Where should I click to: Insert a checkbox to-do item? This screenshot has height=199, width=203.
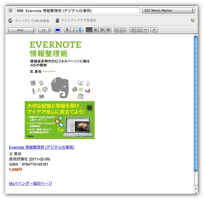point(132,30)
